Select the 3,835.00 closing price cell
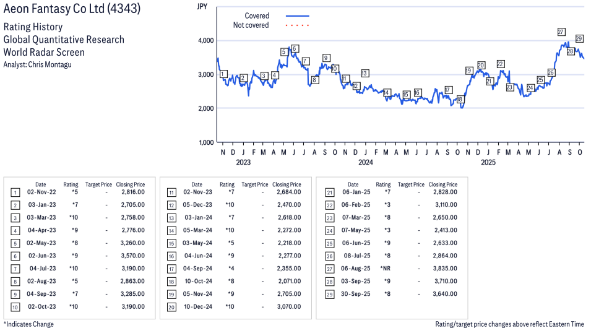 (x=444, y=269)
